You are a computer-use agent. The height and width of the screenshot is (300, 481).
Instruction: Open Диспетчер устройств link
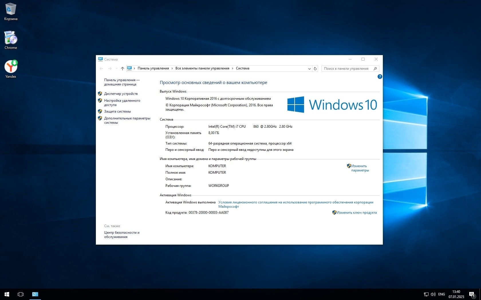click(x=121, y=94)
